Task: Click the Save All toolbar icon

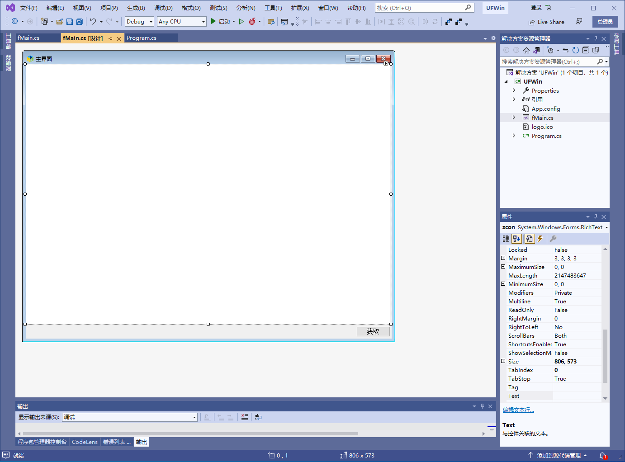Action: pos(80,22)
